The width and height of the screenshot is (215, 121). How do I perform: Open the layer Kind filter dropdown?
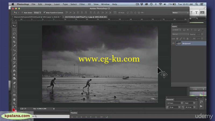[x=177, y=30]
